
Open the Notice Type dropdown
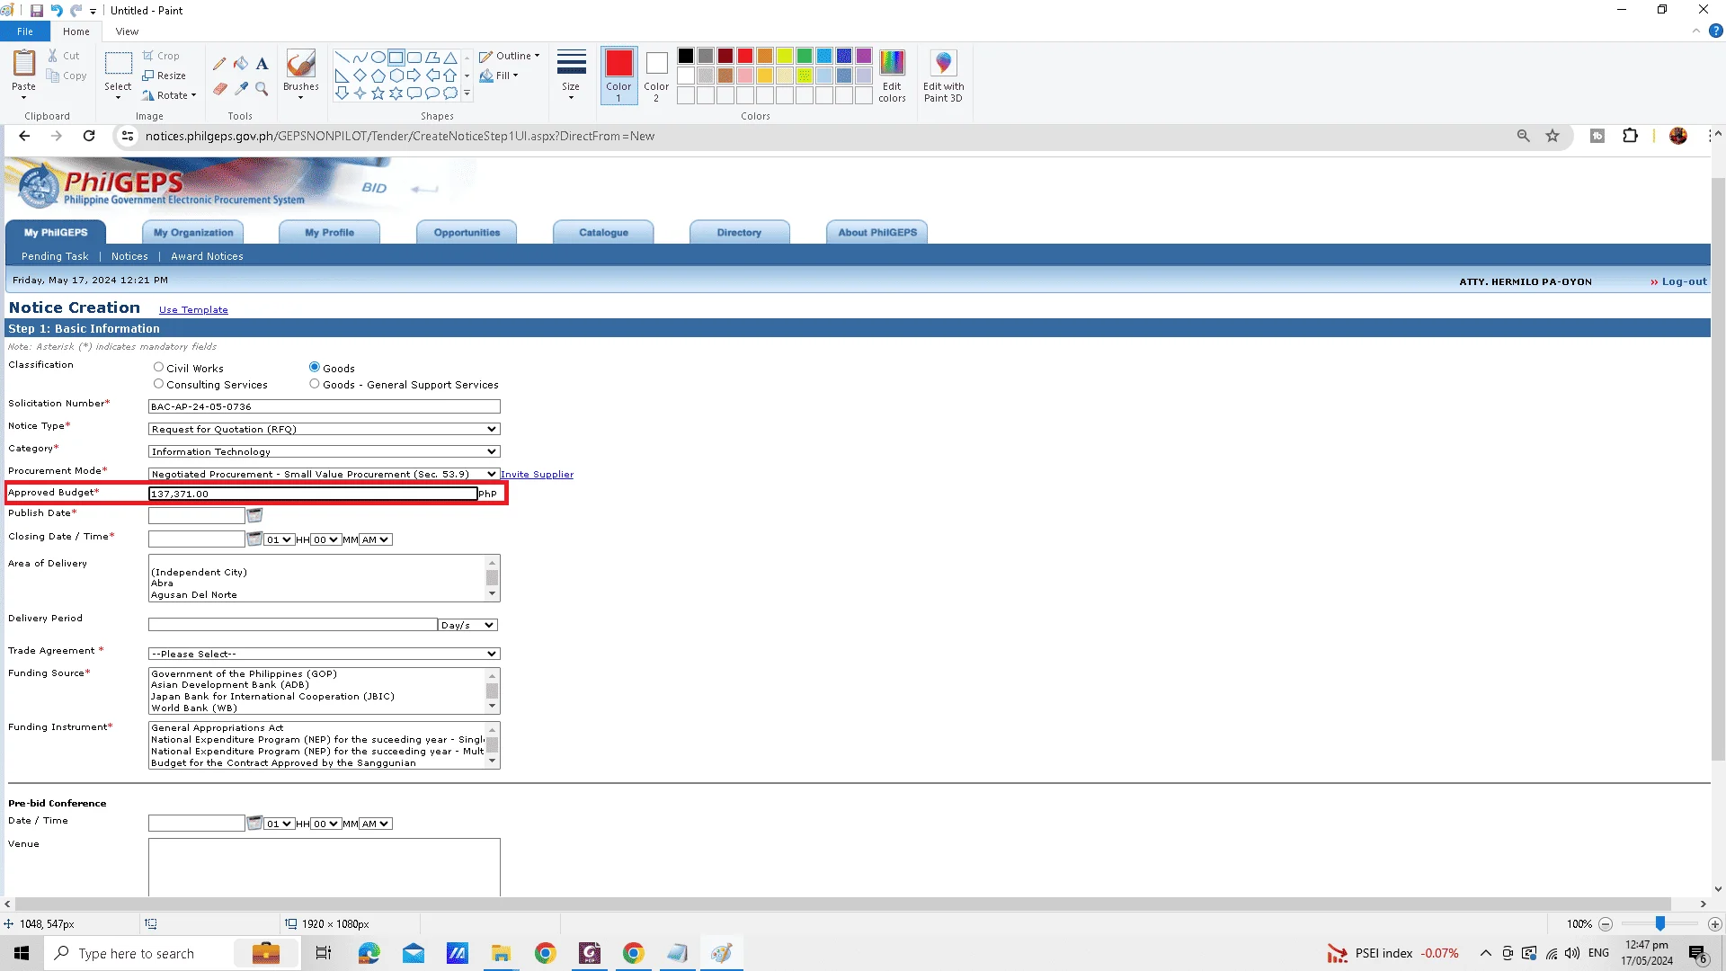324,429
